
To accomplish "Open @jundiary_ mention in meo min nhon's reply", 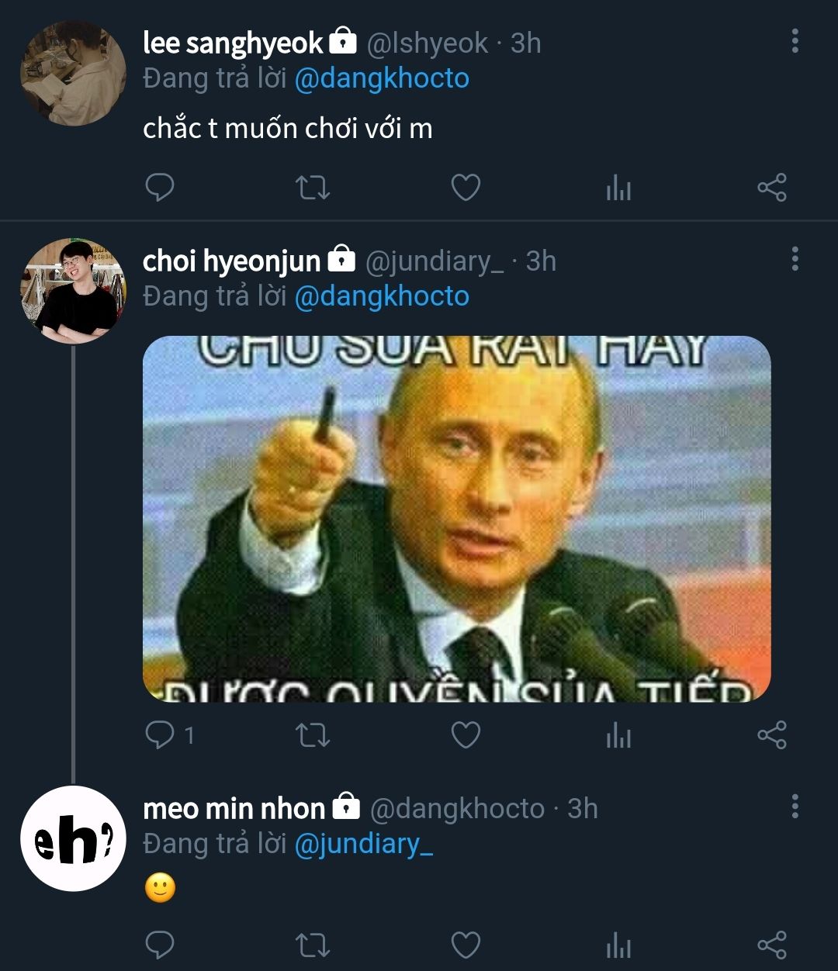I will point(363,843).
